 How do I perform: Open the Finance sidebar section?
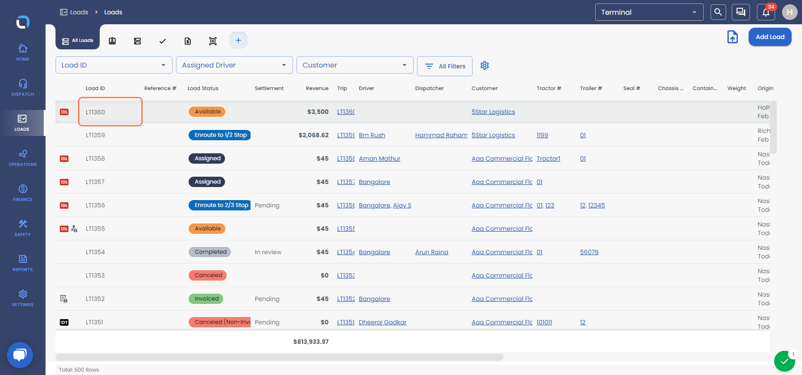pos(23,193)
